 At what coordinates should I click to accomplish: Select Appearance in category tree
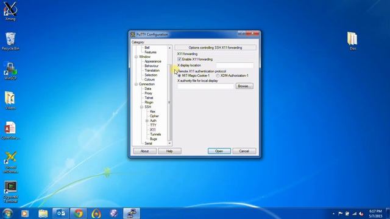point(153,61)
